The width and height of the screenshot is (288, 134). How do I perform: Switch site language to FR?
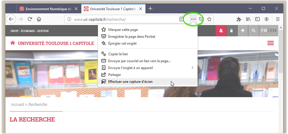(264, 30)
